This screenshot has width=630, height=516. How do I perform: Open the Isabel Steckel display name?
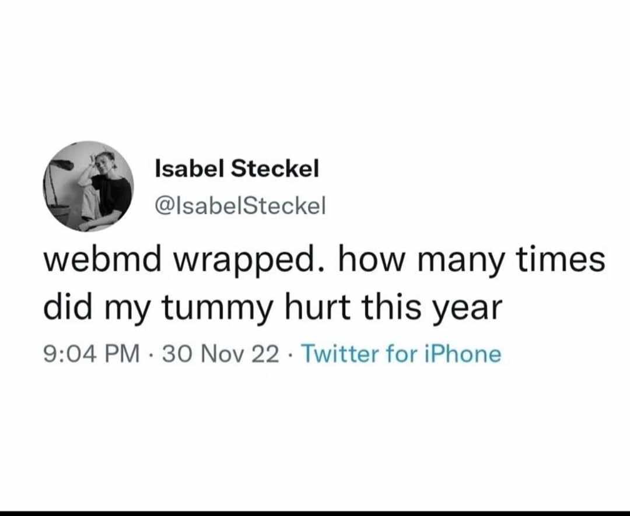tap(237, 169)
